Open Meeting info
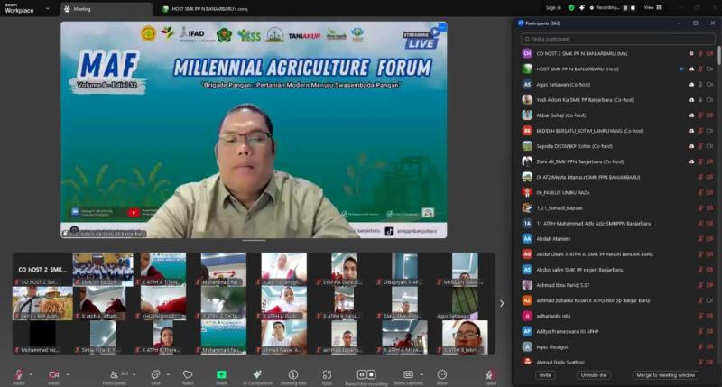The image size is (722, 387). click(292, 375)
